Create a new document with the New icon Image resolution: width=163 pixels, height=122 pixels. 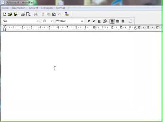tap(5, 14)
